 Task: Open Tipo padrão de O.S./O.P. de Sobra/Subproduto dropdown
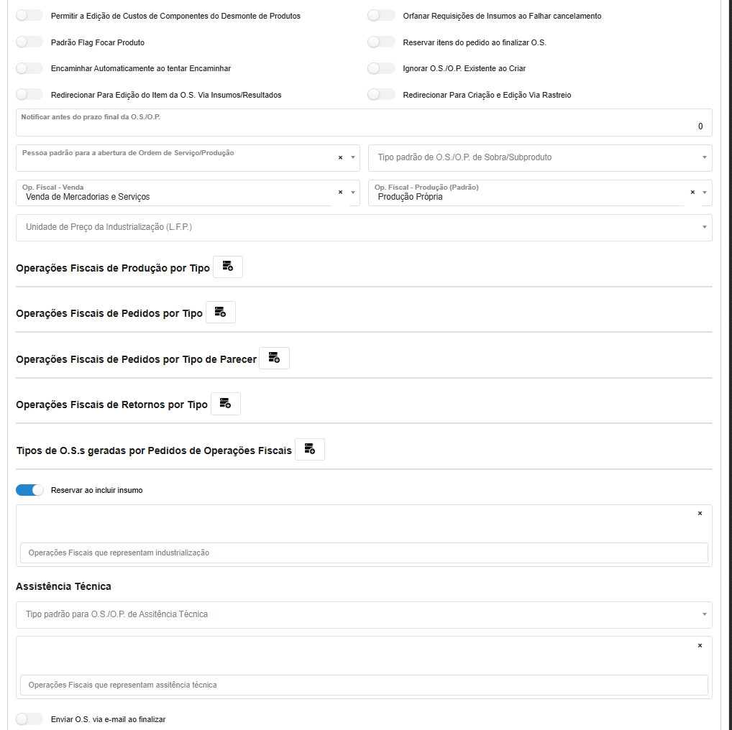539,157
